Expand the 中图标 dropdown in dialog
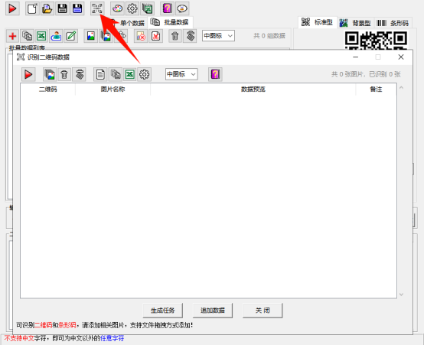This screenshot has width=424, height=345. coord(181,74)
